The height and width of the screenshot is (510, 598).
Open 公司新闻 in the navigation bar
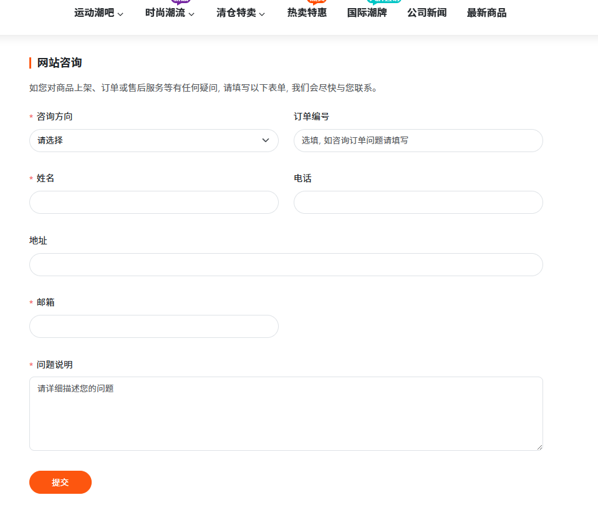pyautogui.click(x=427, y=13)
